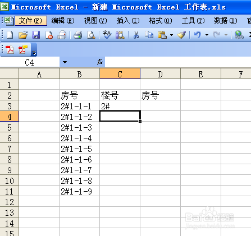Open the Research tool icon
The image size is (251, 236).
point(120,35)
